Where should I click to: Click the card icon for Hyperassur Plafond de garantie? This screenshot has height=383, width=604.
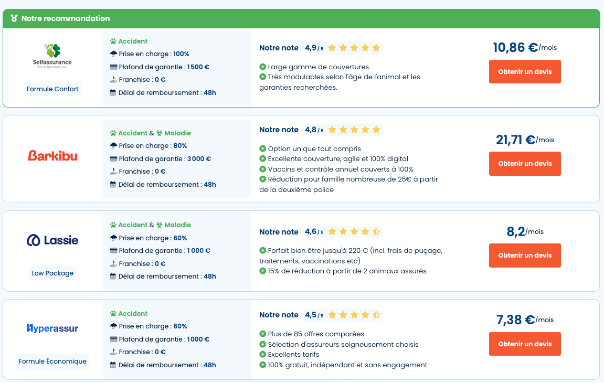(113, 339)
